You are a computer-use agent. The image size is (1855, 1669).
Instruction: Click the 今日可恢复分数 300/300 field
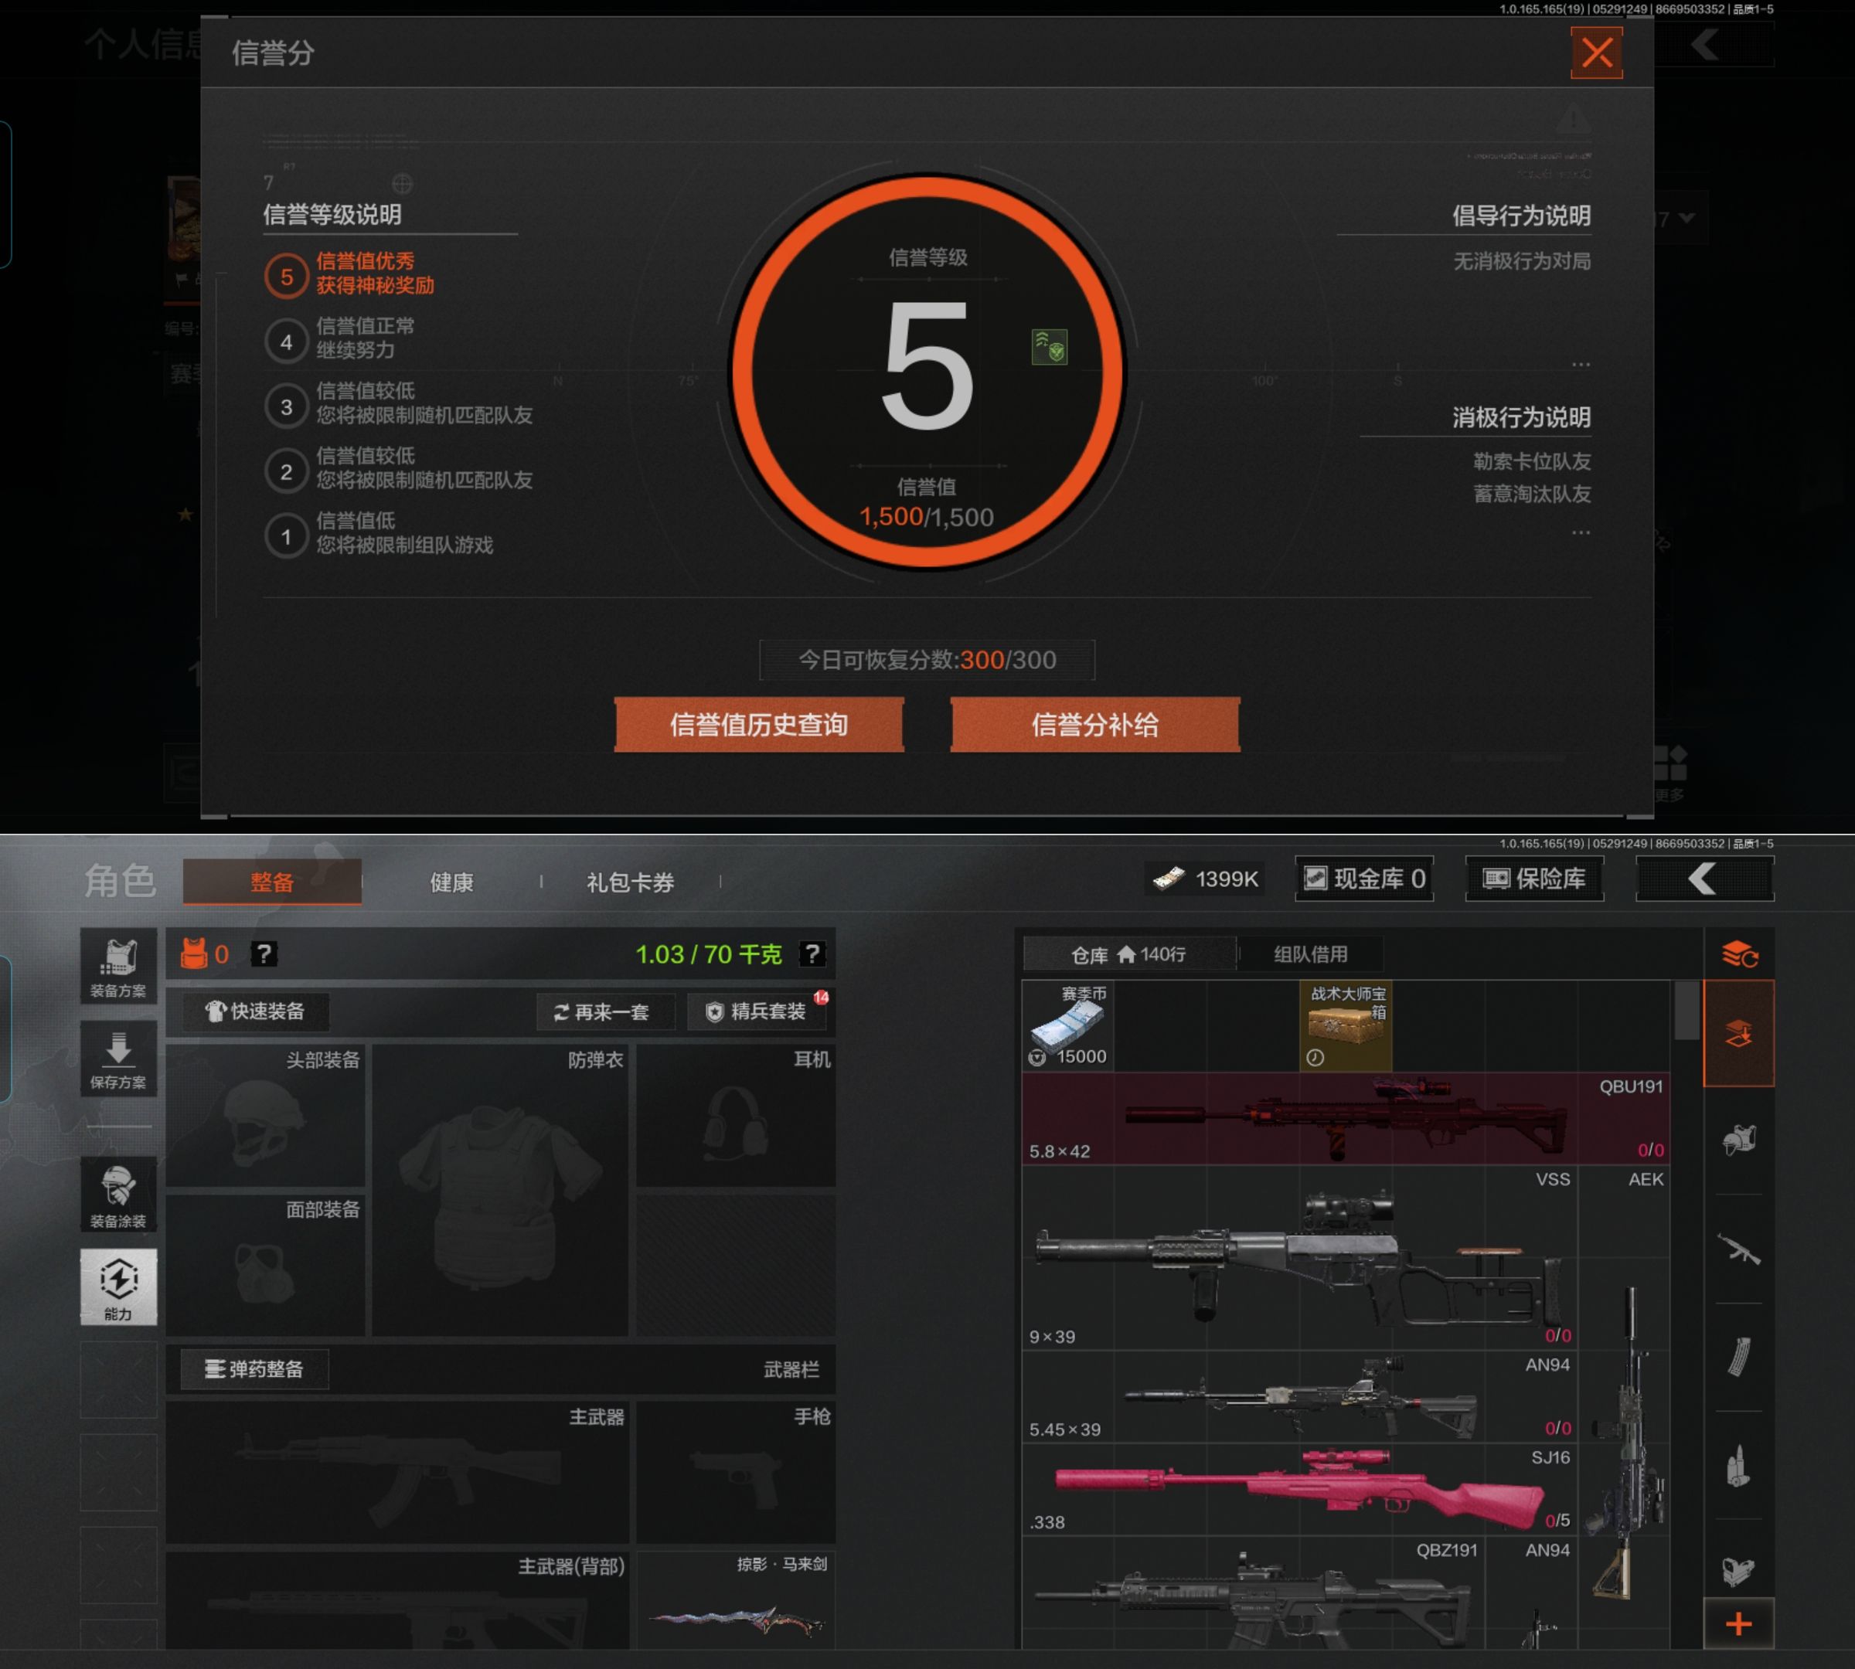point(927,659)
